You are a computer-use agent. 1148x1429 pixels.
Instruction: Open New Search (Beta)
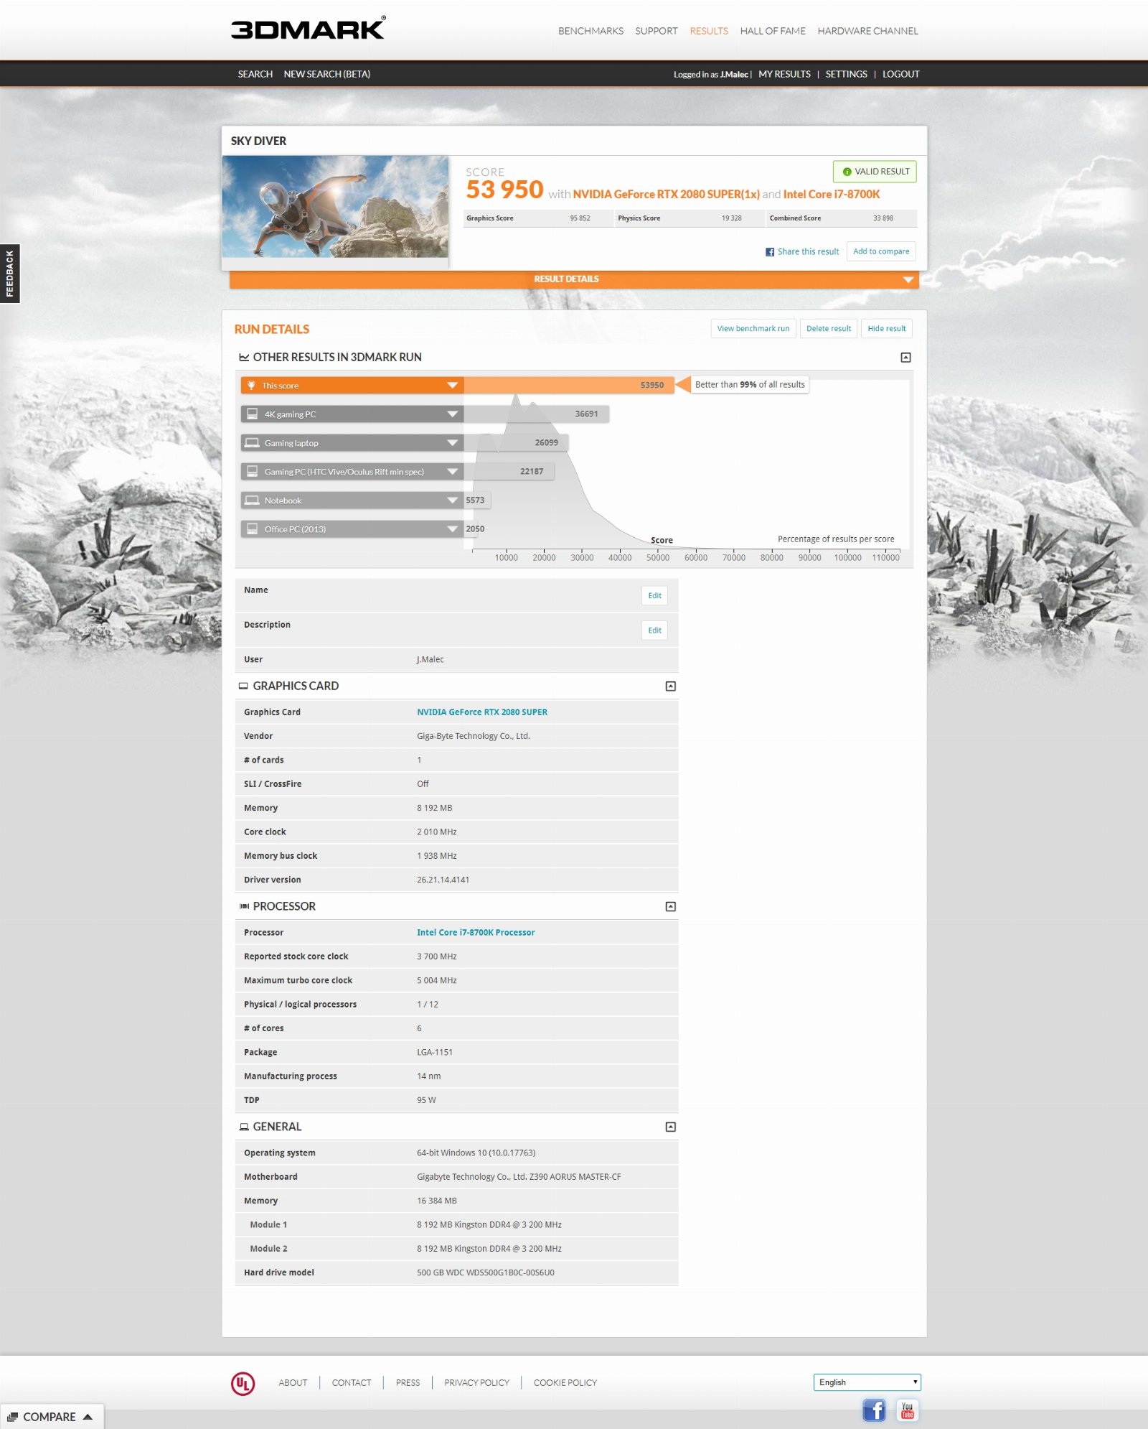point(326,74)
